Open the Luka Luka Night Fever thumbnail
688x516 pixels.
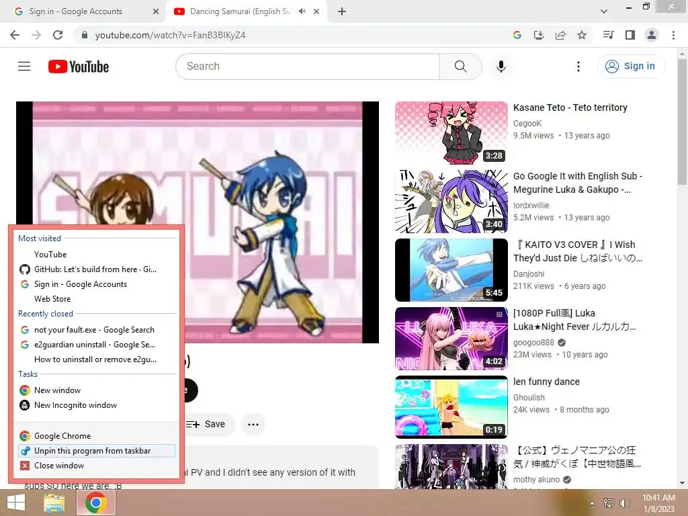(451, 339)
